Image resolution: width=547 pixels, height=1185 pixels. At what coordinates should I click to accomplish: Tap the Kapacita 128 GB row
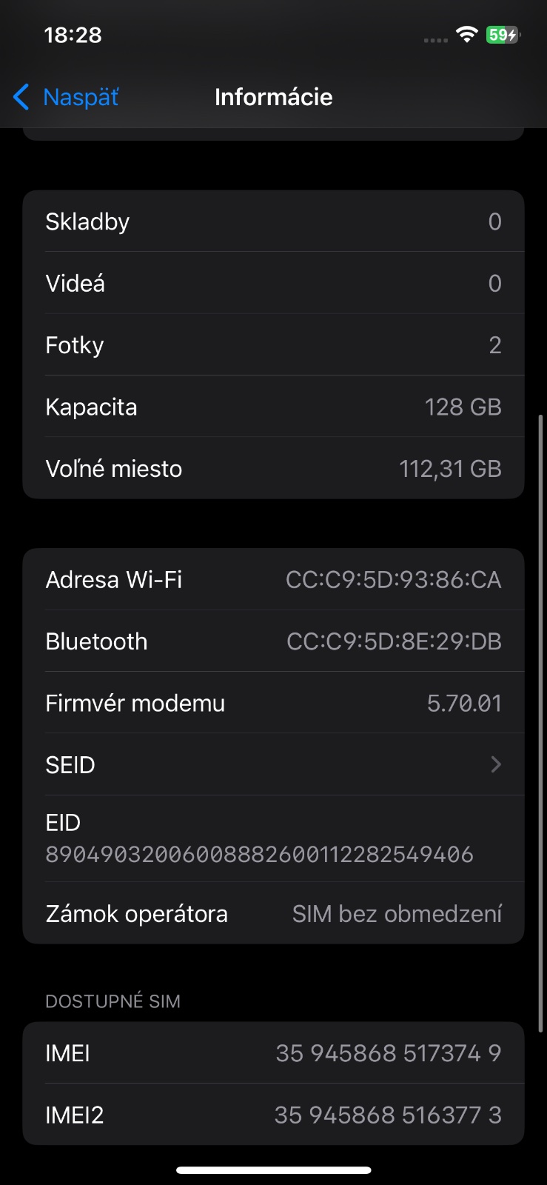click(x=273, y=407)
